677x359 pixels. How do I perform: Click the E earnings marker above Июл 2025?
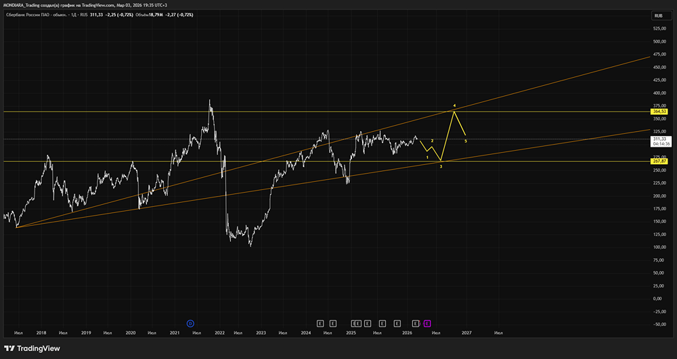pyautogui.click(x=382, y=323)
